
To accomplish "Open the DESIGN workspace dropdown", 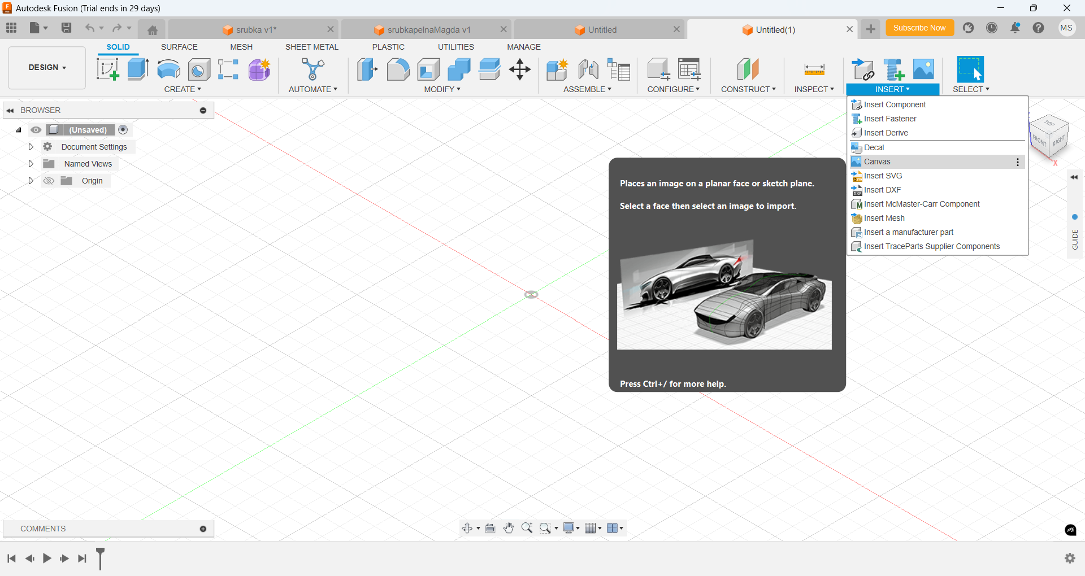I will (x=47, y=67).
